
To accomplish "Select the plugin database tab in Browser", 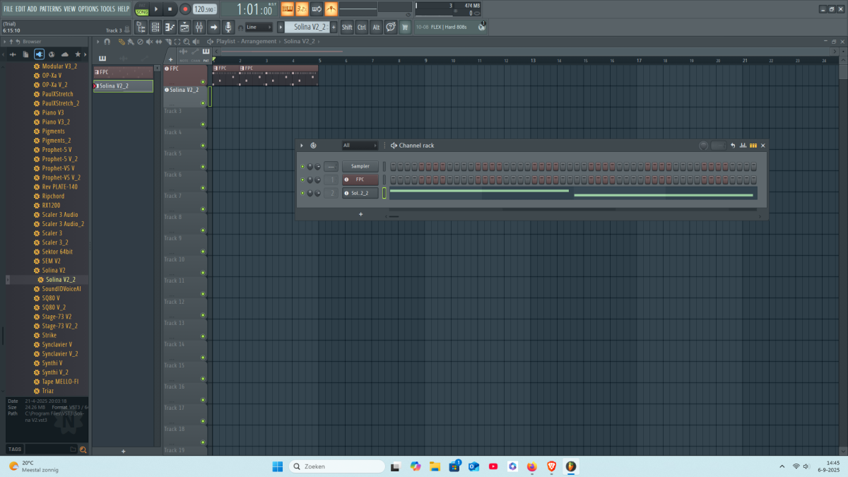I will pos(39,54).
